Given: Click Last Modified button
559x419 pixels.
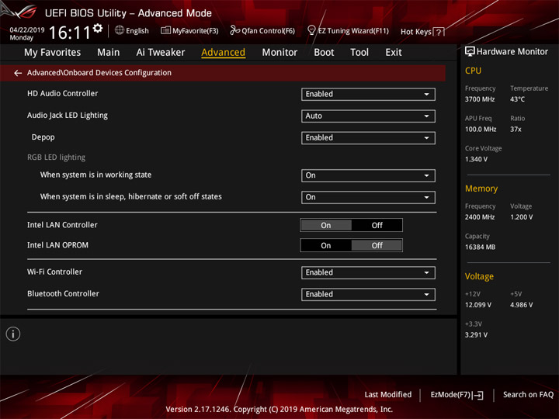Looking at the screenshot, I should pos(388,394).
